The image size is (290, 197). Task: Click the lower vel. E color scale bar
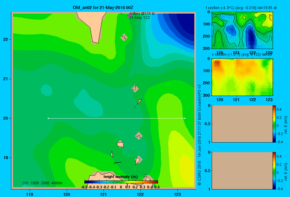click(274, 171)
